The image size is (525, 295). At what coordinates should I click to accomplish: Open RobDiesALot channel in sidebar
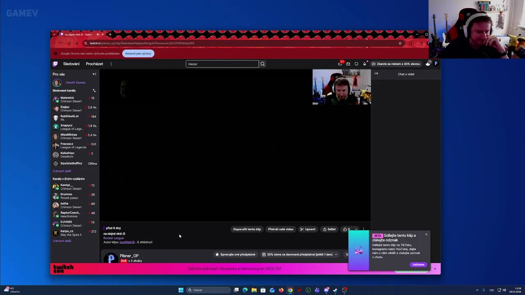(75, 118)
